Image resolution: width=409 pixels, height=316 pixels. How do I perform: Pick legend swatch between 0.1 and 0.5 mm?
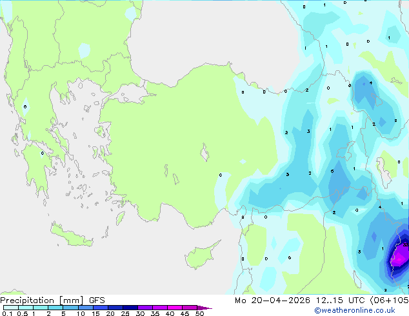click(11, 308)
